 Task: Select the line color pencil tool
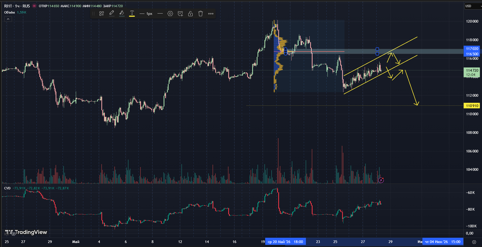tap(112, 13)
